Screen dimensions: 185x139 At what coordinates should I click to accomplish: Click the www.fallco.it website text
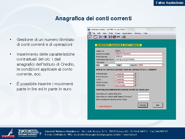130,135
